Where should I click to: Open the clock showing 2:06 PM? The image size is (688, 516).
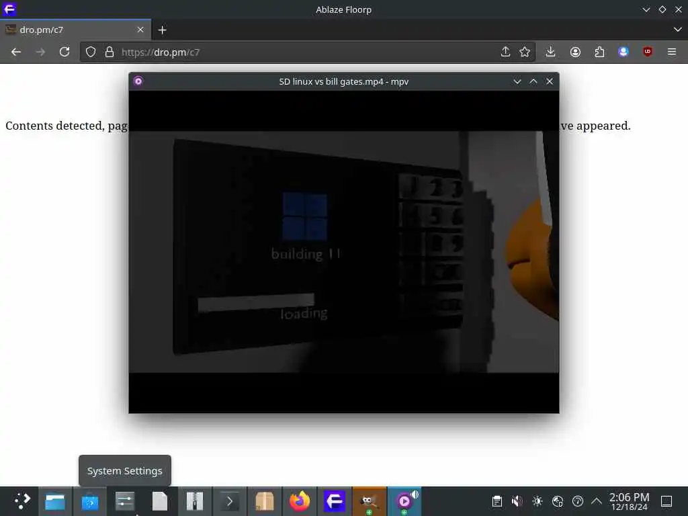tap(629, 501)
